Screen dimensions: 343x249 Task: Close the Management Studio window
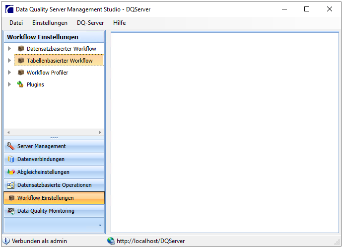[x=330, y=9]
